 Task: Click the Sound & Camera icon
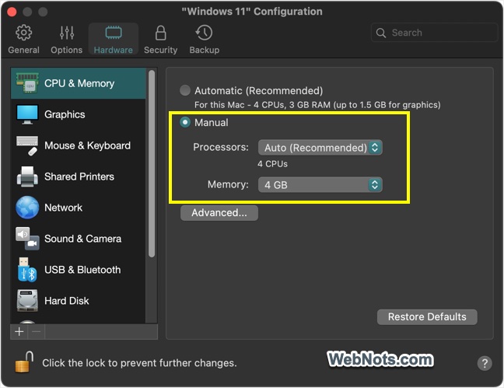point(27,239)
